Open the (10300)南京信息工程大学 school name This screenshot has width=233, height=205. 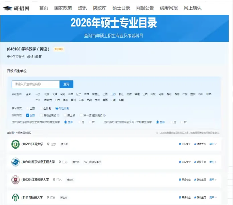pos(38,162)
